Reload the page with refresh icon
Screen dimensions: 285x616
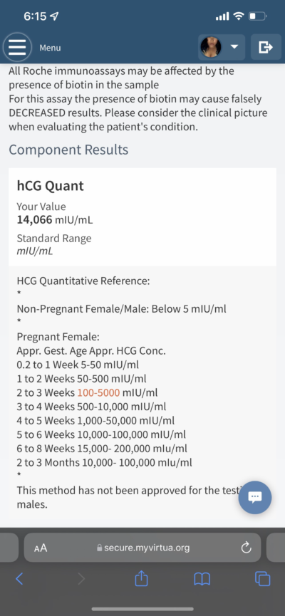tap(246, 547)
